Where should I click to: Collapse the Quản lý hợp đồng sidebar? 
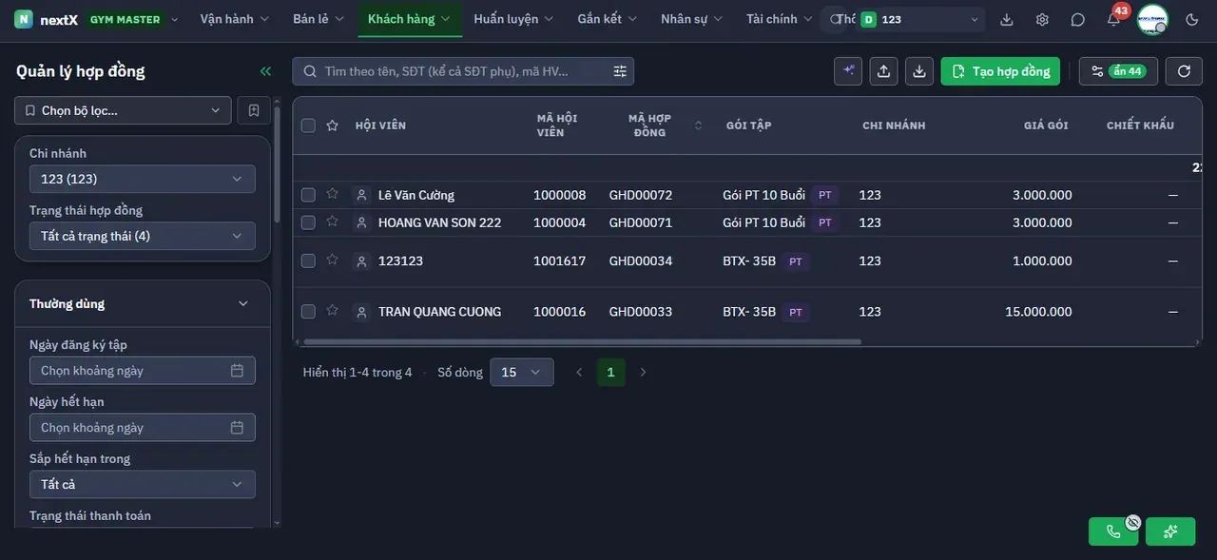(x=265, y=71)
